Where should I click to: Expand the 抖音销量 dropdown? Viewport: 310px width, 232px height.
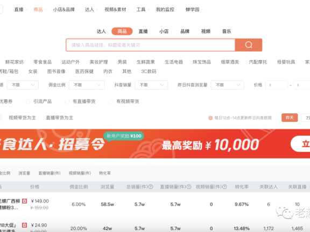point(151,85)
